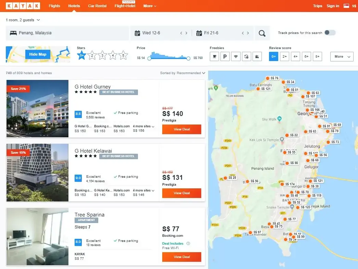Click the S$ 76 map marker
The image size is (358, 269).
272,78
